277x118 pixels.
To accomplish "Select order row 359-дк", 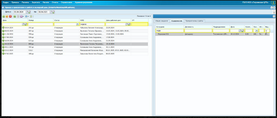I will pos(75,34).
